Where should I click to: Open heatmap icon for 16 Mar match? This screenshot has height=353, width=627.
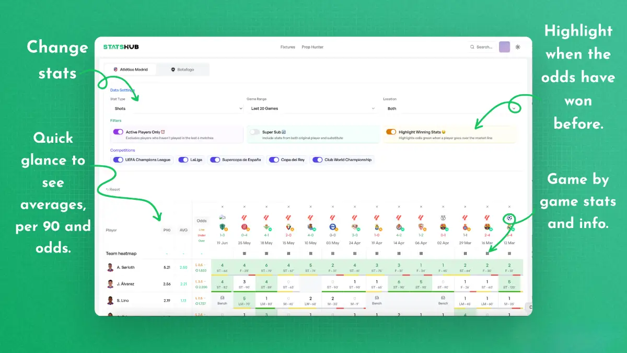click(x=487, y=253)
